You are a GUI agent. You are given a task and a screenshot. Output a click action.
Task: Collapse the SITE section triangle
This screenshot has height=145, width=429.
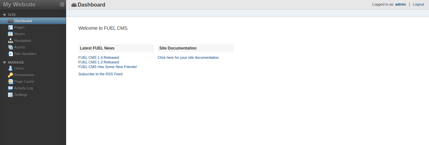point(4,15)
